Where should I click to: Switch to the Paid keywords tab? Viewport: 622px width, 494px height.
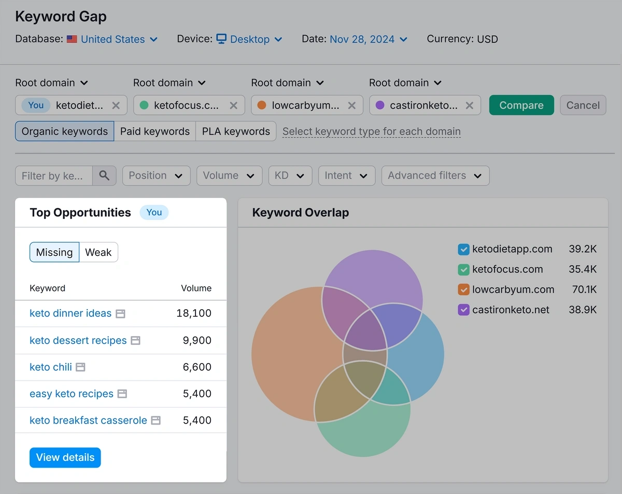[x=154, y=131]
